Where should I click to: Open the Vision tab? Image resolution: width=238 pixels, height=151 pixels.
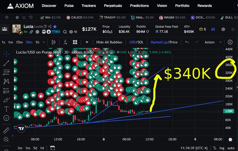(162, 6)
